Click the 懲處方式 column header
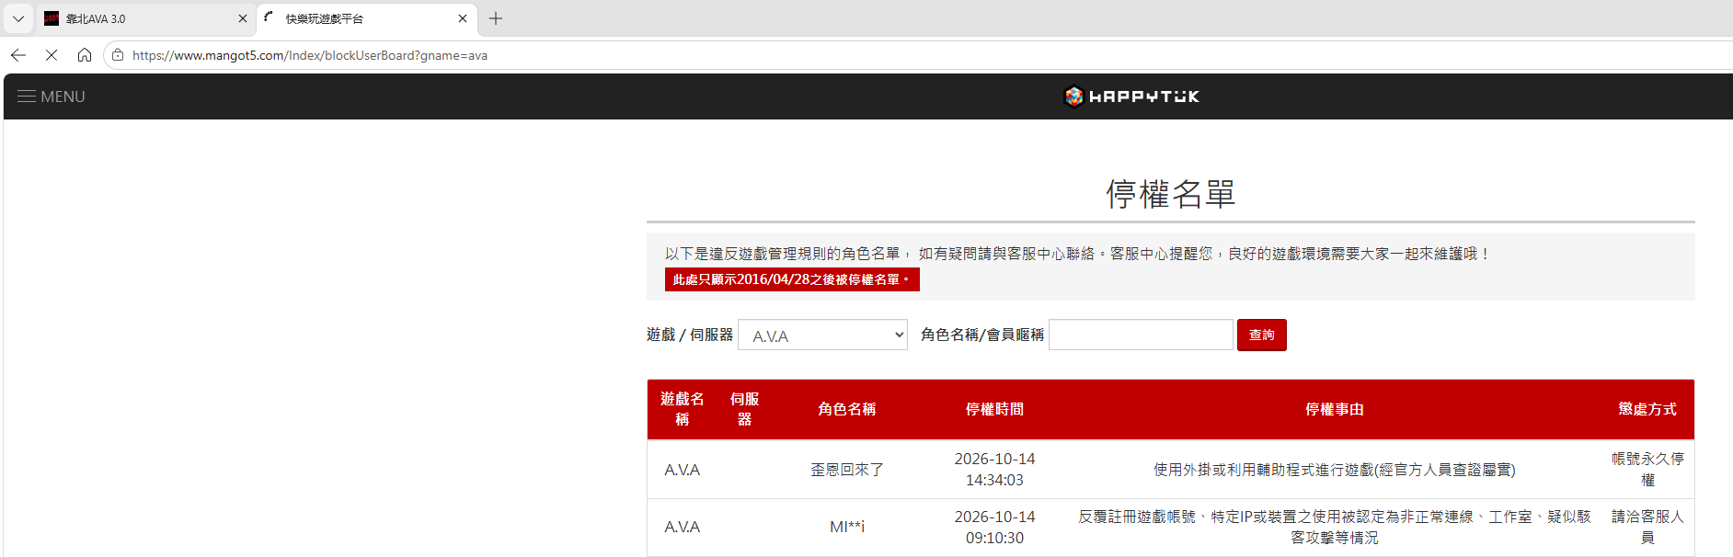 [x=1647, y=409]
